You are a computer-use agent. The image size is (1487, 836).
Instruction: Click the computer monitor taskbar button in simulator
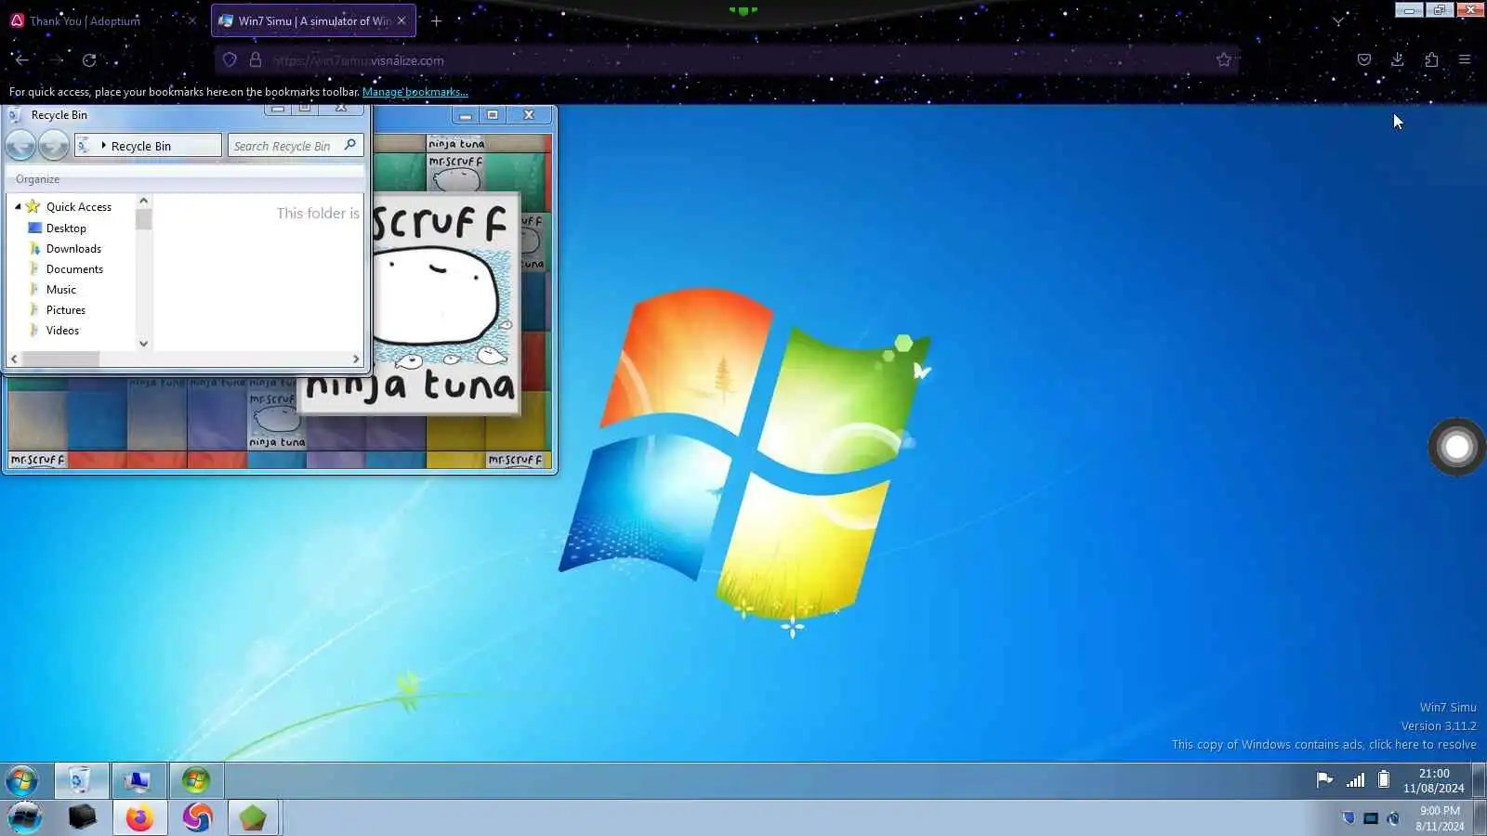coord(138,780)
